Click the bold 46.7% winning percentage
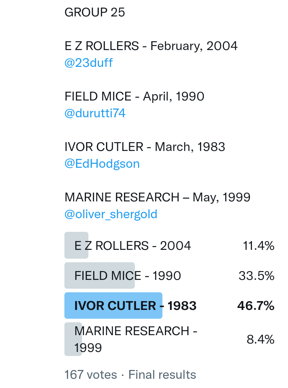This screenshot has width=288, height=388. [256, 306]
